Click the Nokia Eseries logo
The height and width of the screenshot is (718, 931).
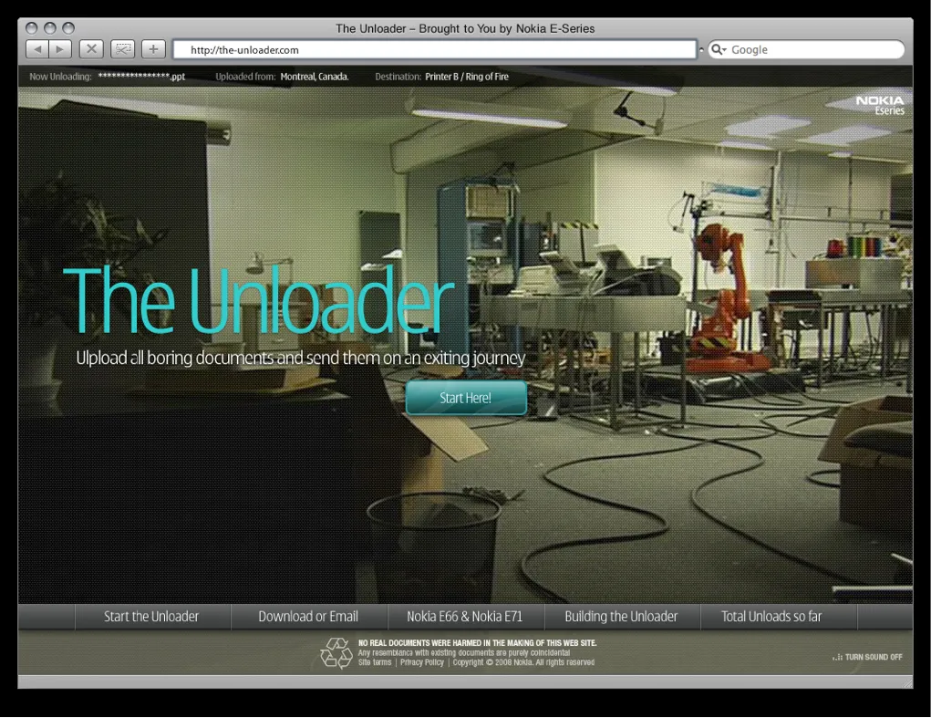tap(880, 105)
